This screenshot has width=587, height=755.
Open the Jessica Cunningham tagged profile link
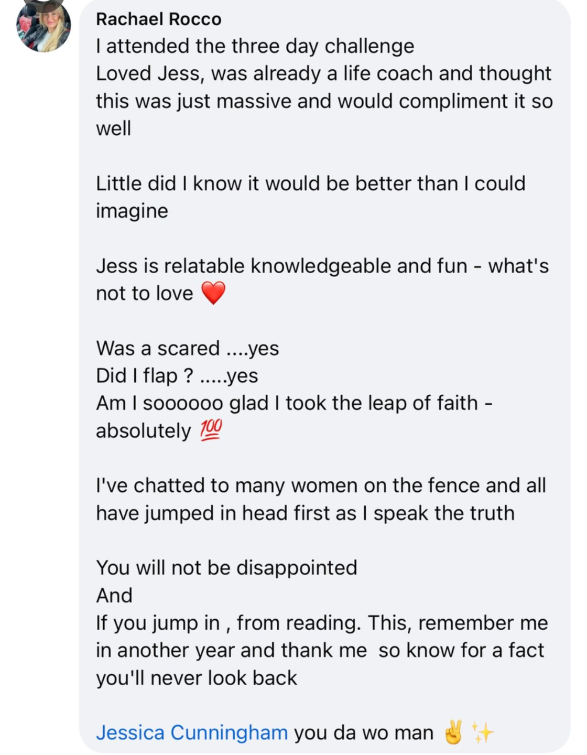(191, 732)
